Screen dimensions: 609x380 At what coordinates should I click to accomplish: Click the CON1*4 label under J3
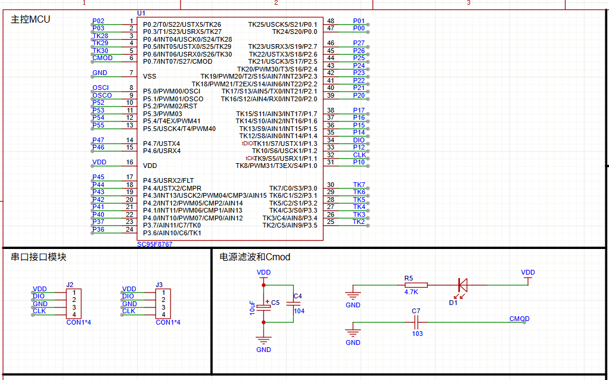pyautogui.click(x=168, y=322)
